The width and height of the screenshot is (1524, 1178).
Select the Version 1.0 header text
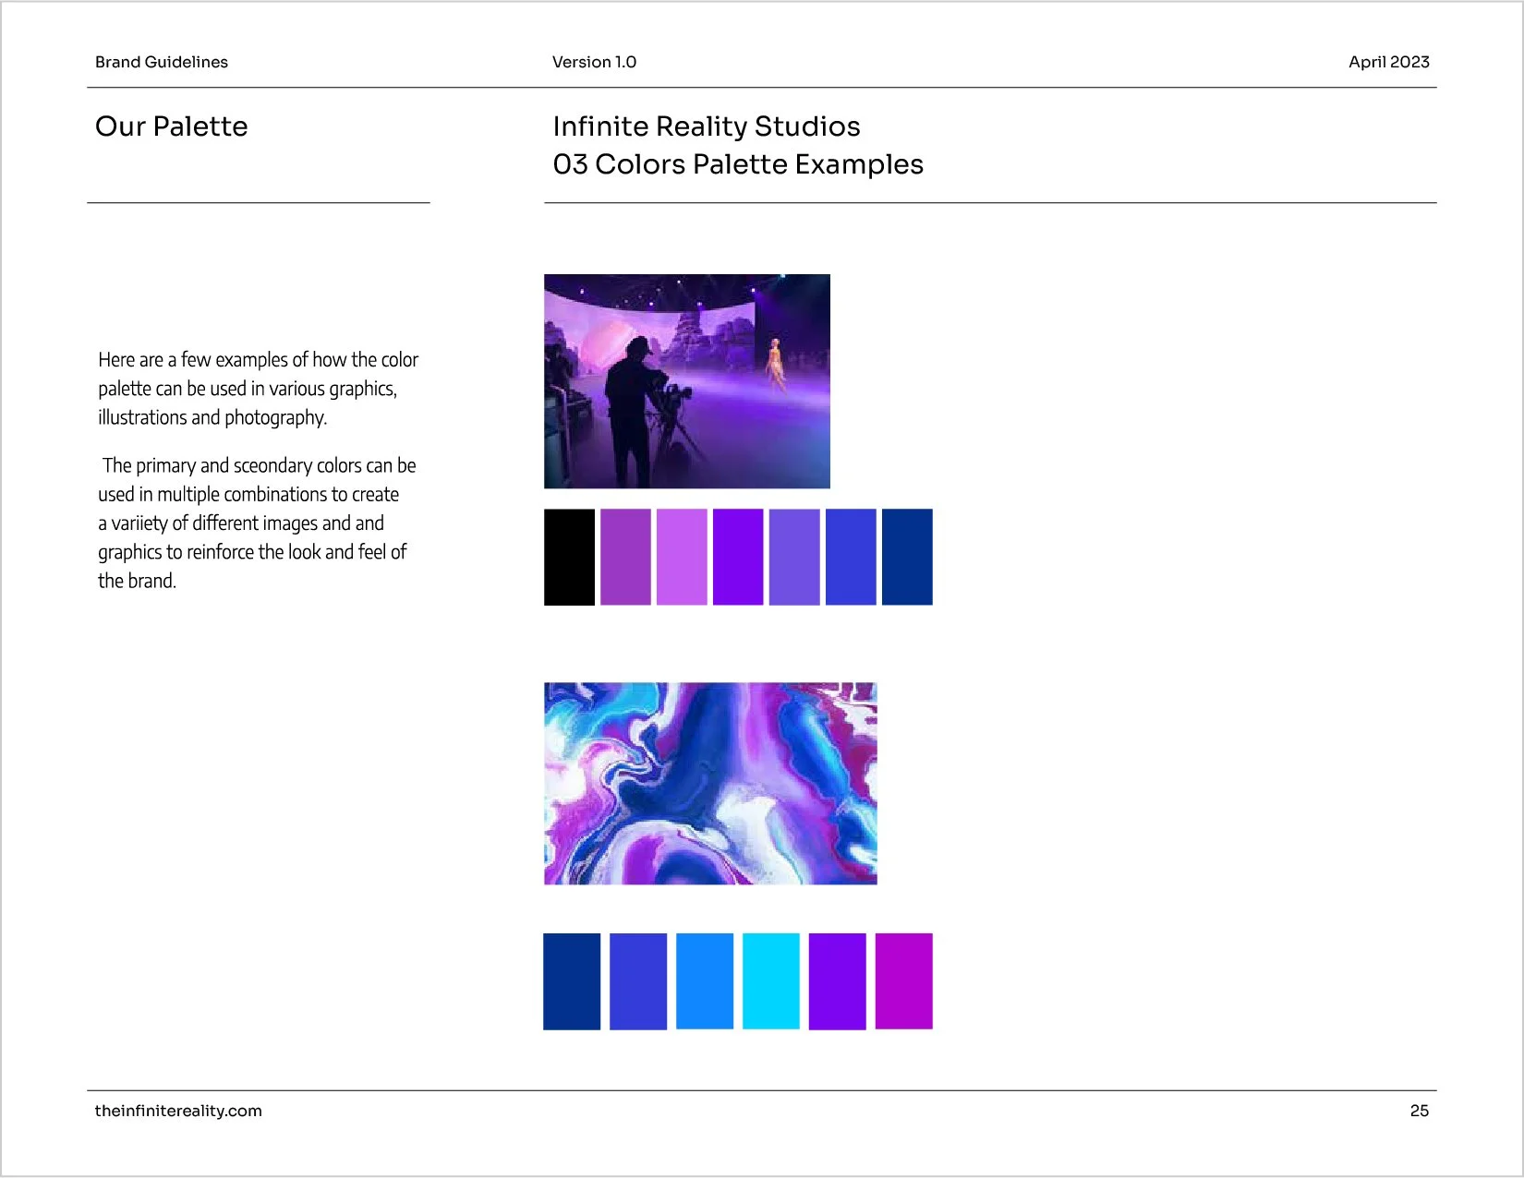click(x=594, y=62)
